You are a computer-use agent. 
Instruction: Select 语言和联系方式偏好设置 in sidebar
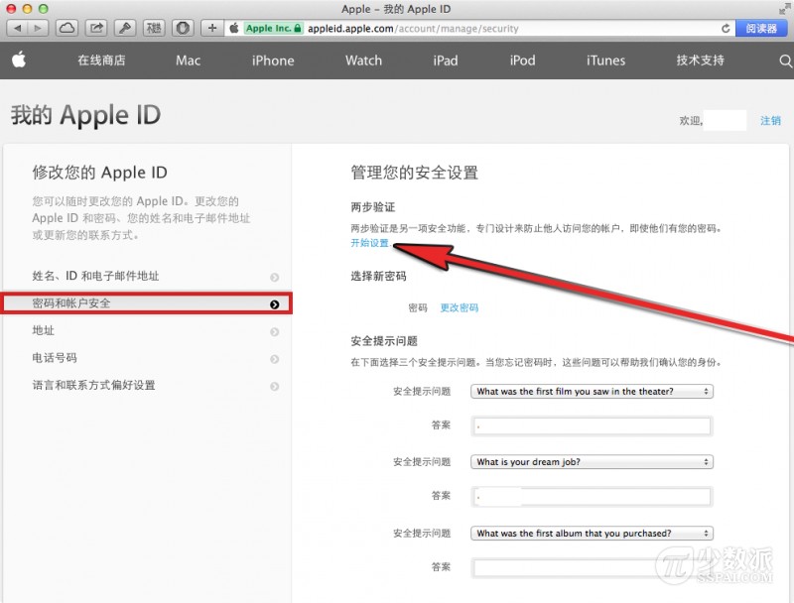(x=93, y=385)
